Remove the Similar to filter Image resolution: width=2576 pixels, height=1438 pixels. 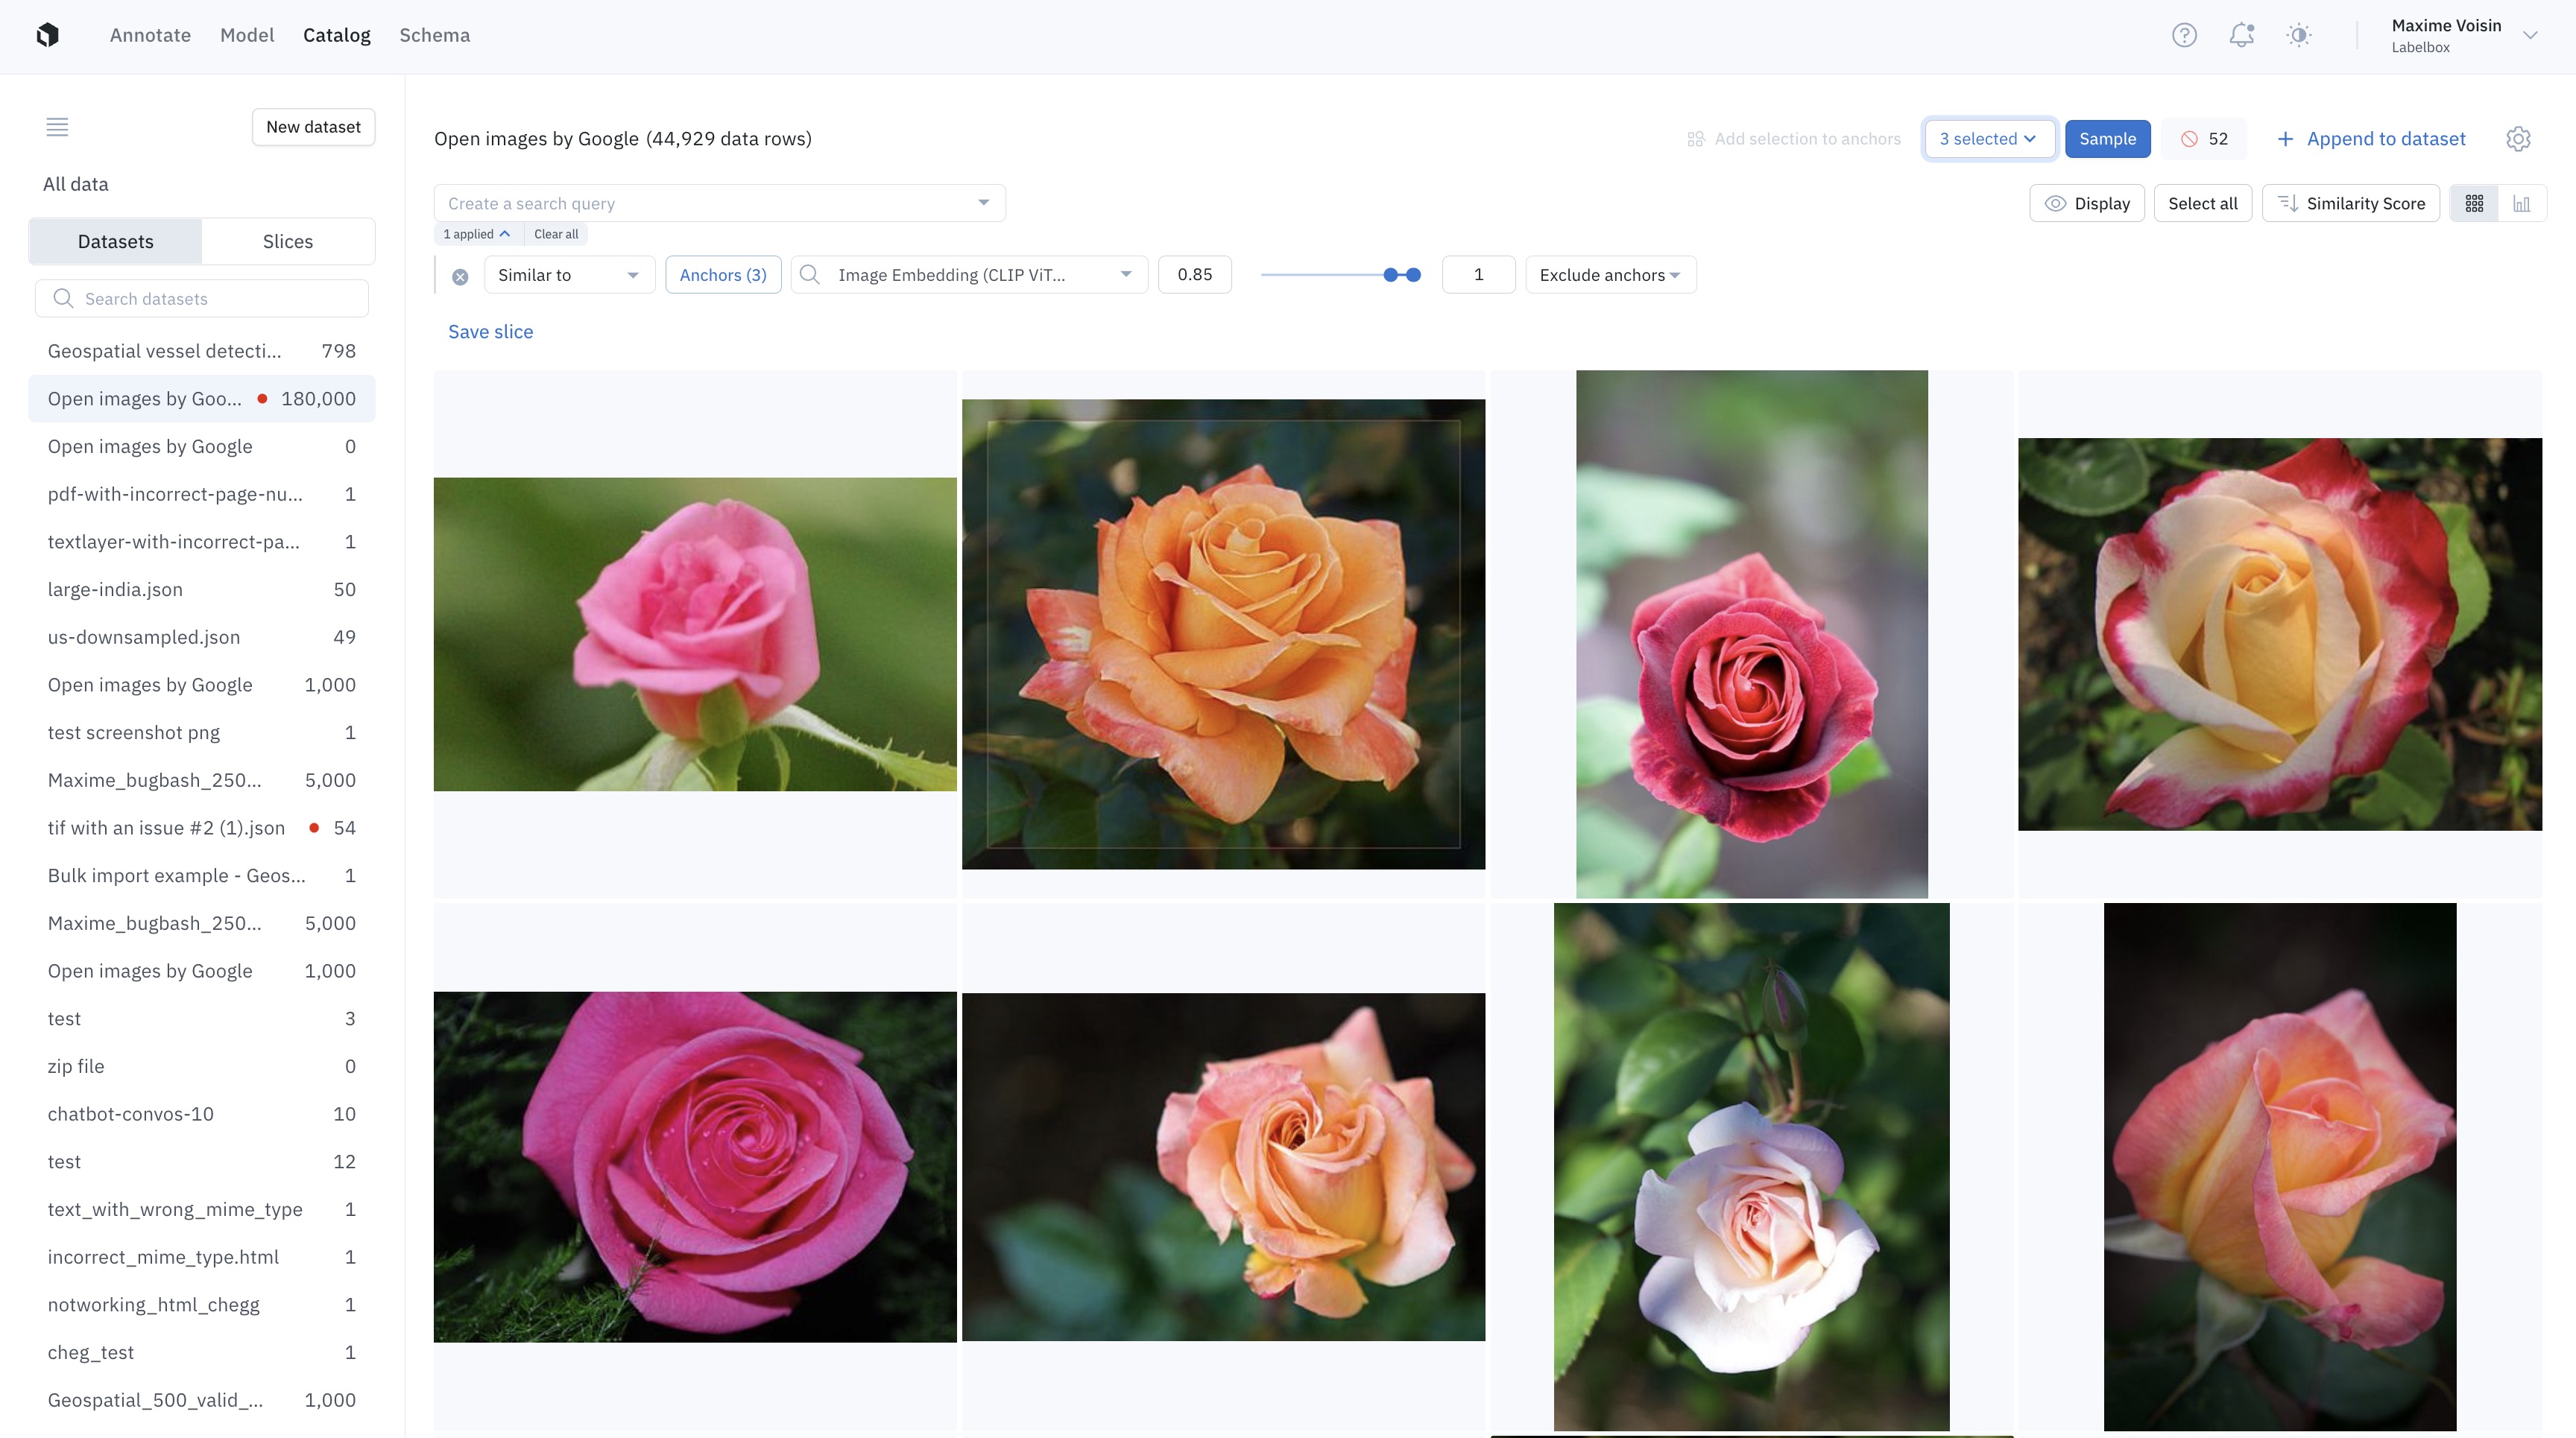(460, 277)
